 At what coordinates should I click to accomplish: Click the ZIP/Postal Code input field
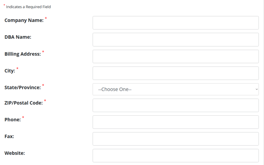tap(176, 105)
